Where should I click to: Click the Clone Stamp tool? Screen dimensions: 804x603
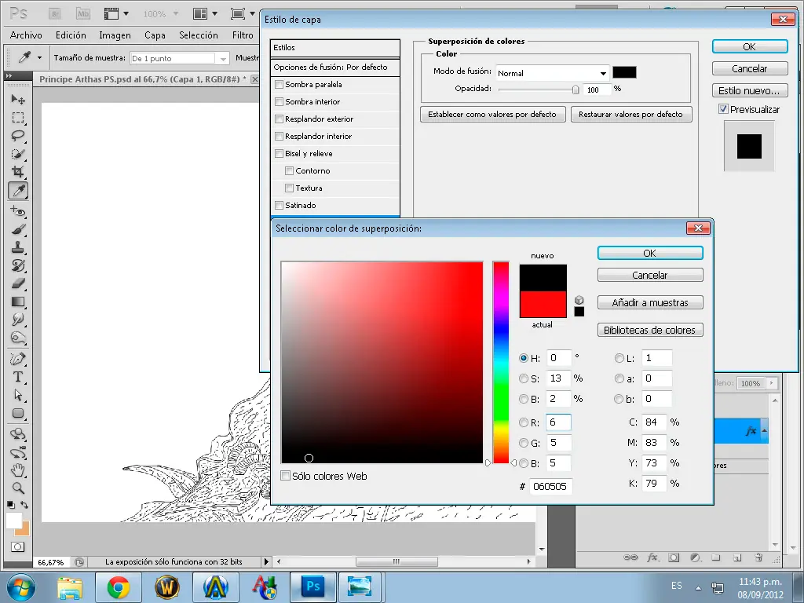(x=18, y=247)
